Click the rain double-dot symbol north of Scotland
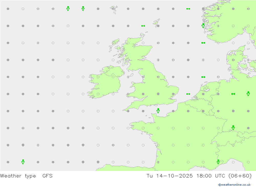Screen dimensions: 256x187 click(143, 26)
